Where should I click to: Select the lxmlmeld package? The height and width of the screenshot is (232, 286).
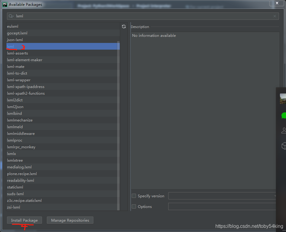pyautogui.click(x=63, y=127)
